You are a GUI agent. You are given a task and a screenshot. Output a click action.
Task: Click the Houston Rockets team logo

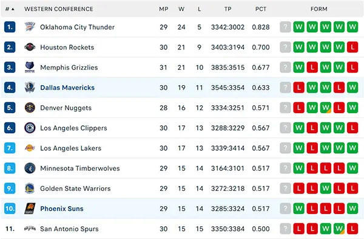click(x=30, y=47)
